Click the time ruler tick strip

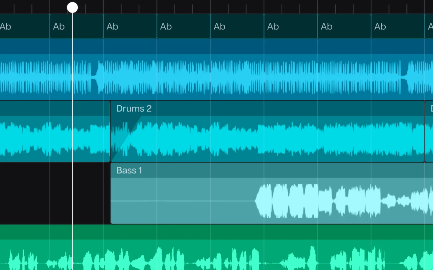[216, 7]
